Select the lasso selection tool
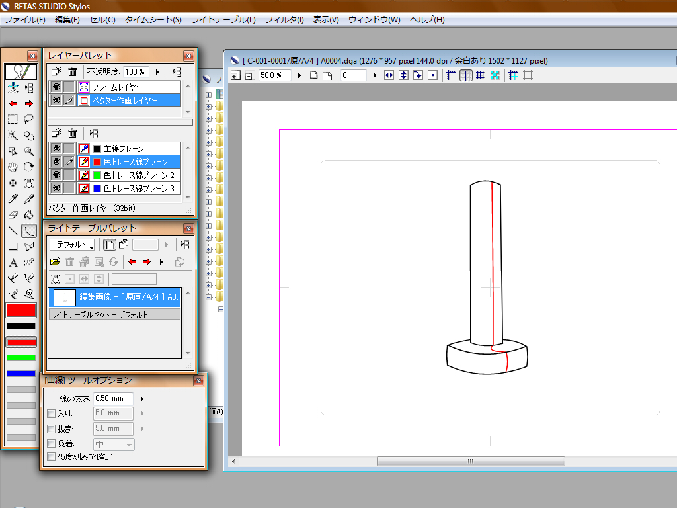677x508 pixels. point(29,119)
